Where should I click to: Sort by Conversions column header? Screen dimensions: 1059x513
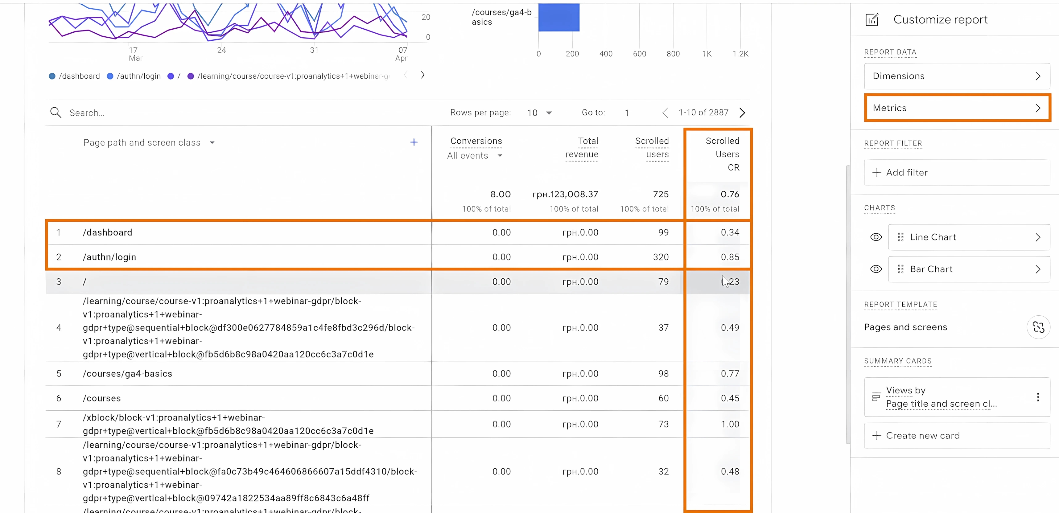pos(476,141)
